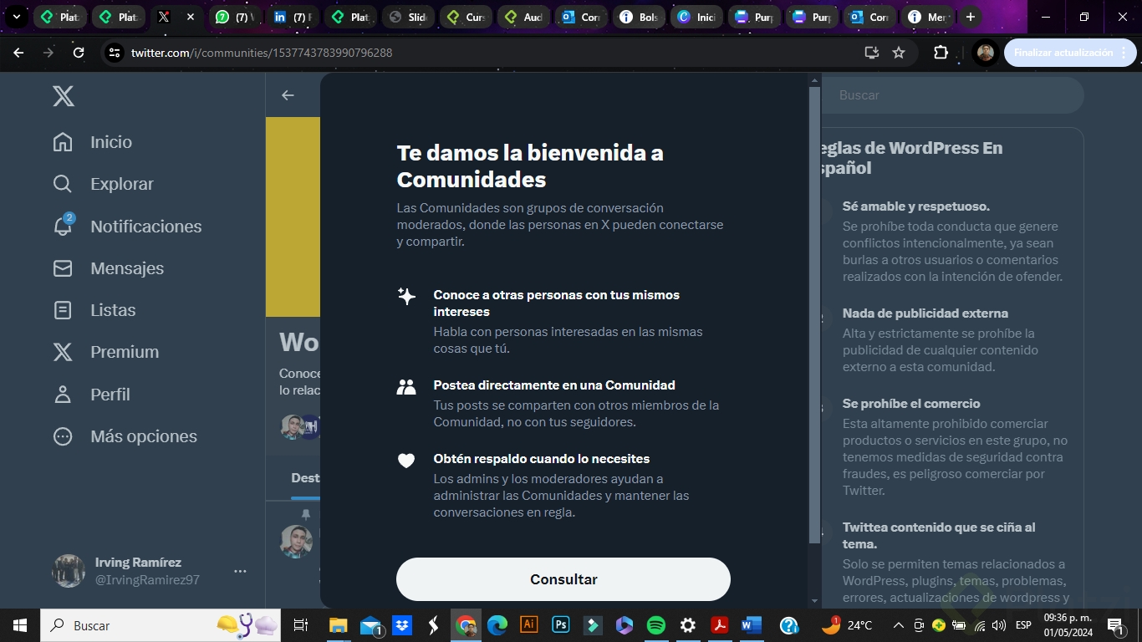1142x642 pixels.
Task: Open the Chrome extensions puzzle icon
Action: click(941, 53)
